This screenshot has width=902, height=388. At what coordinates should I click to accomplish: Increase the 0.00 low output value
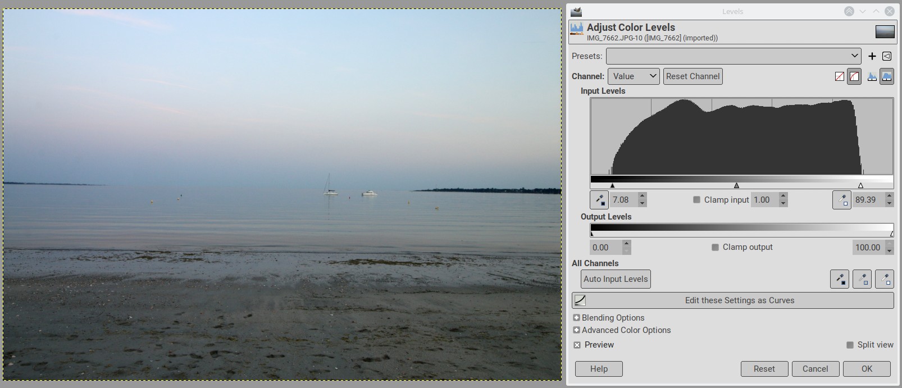pos(627,244)
